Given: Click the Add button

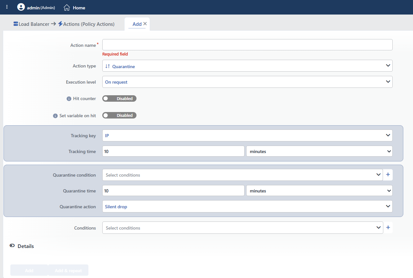Looking at the screenshot, I should tap(29, 270).
